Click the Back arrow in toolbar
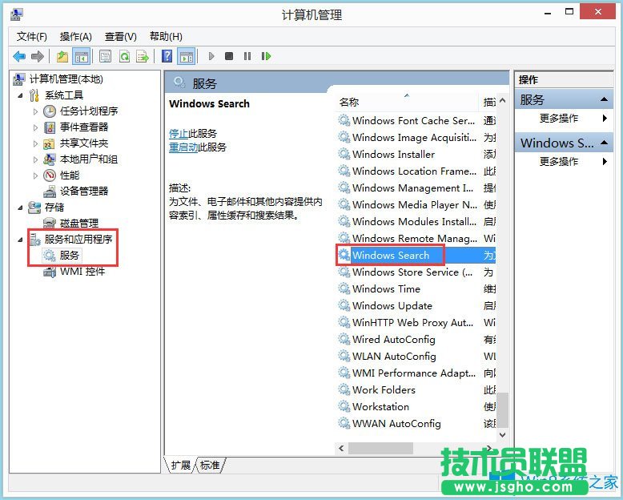This screenshot has width=623, height=500. 19,56
